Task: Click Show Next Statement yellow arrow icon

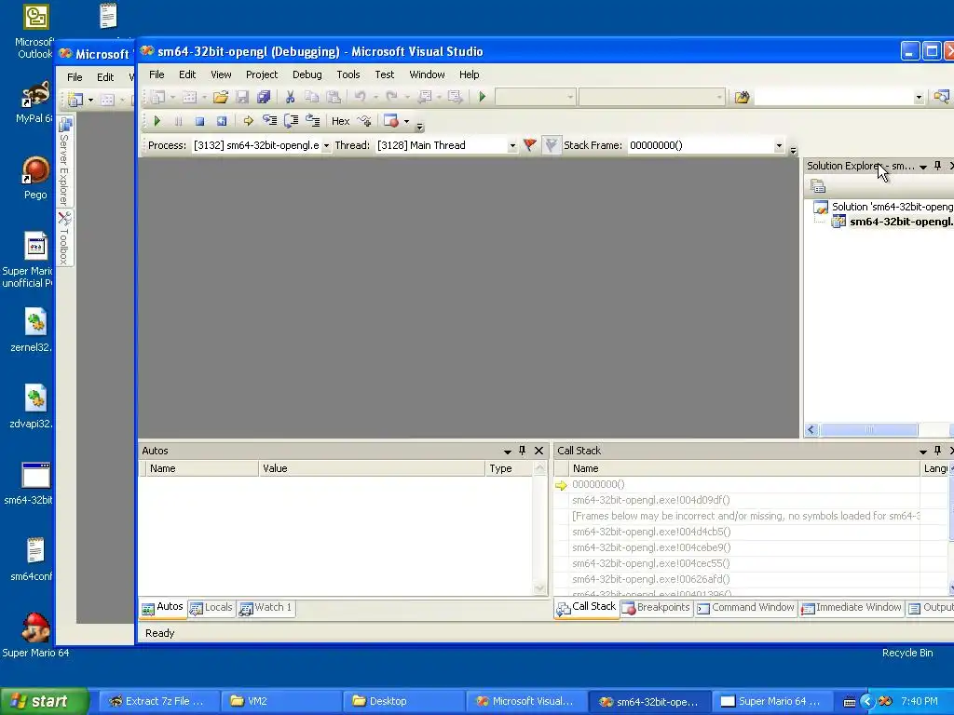Action: click(248, 121)
